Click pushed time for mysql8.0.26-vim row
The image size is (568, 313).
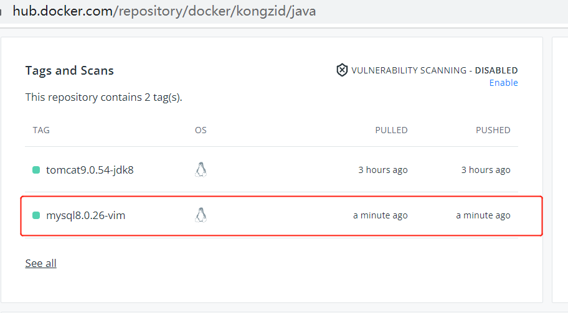pos(483,215)
